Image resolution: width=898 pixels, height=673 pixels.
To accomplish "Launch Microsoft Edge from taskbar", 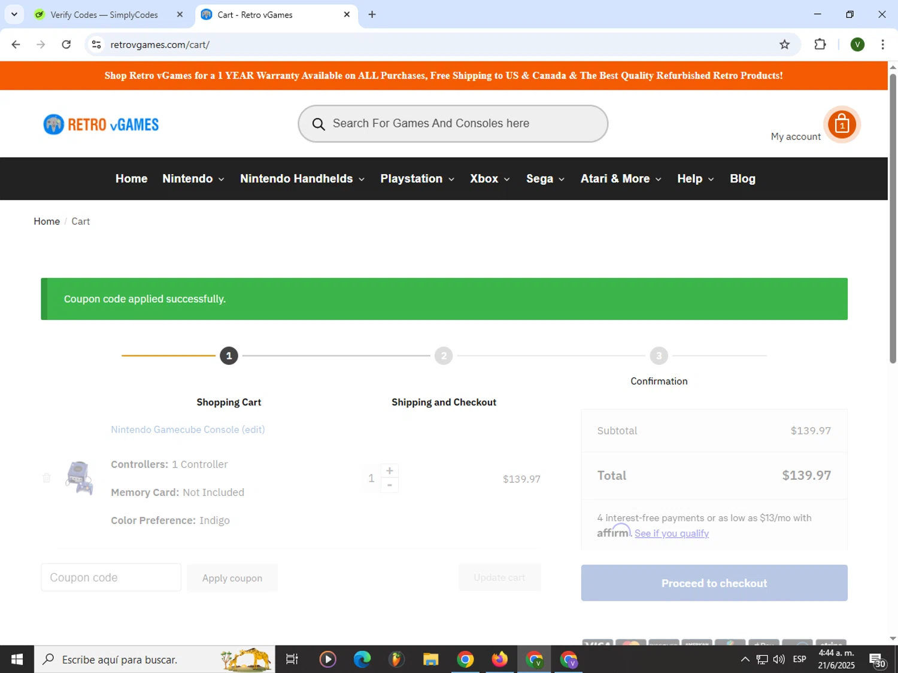I will pyautogui.click(x=362, y=659).
